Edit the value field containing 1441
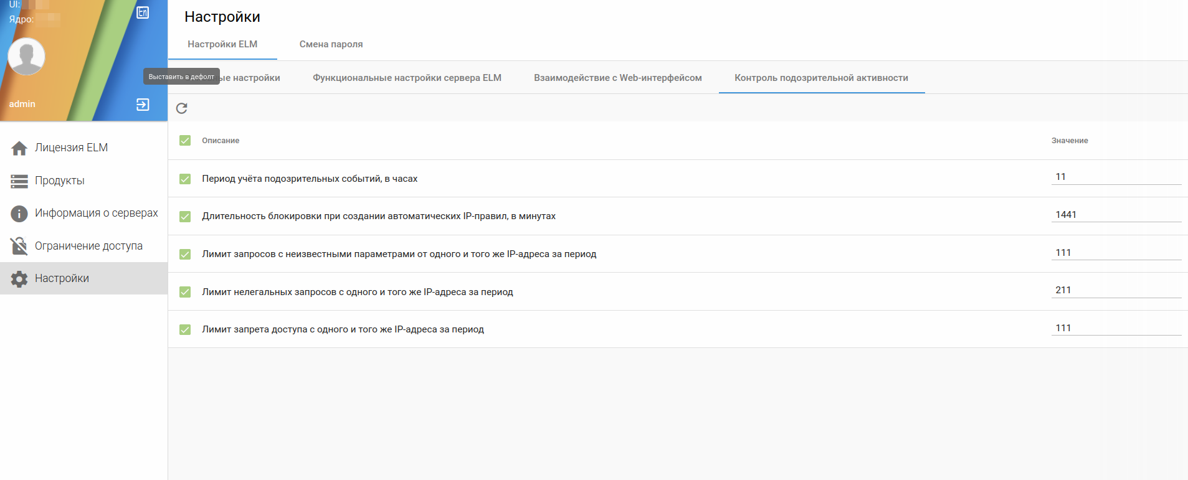 tap(1116, 215)
